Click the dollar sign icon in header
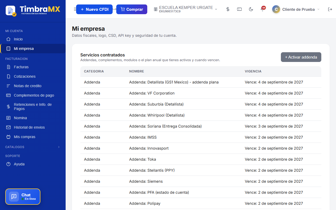 click(x=228, y=9)
